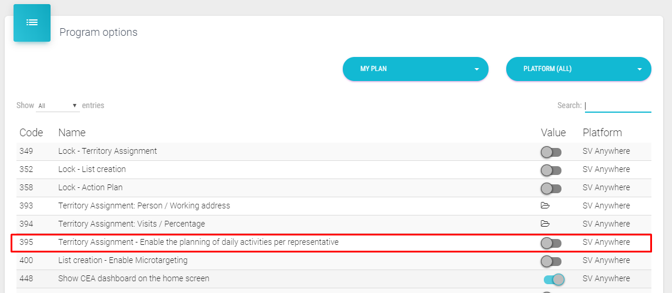This screenshot has height=293, width=672.
Task: Disable Show CEA dashboard on home screen
Action: [x=554, y=279]
